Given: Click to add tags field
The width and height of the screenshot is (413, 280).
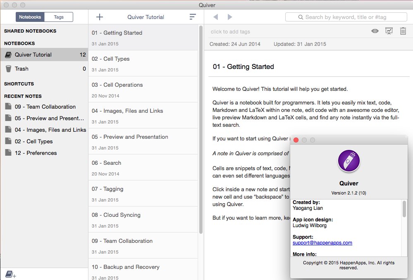Looking at the screenshot, I should [230, 31].
